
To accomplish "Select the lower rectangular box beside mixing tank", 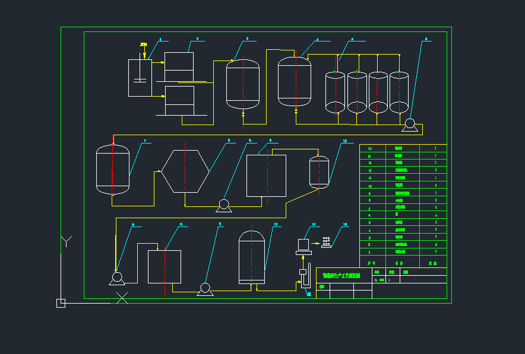I will pos(180,101).
